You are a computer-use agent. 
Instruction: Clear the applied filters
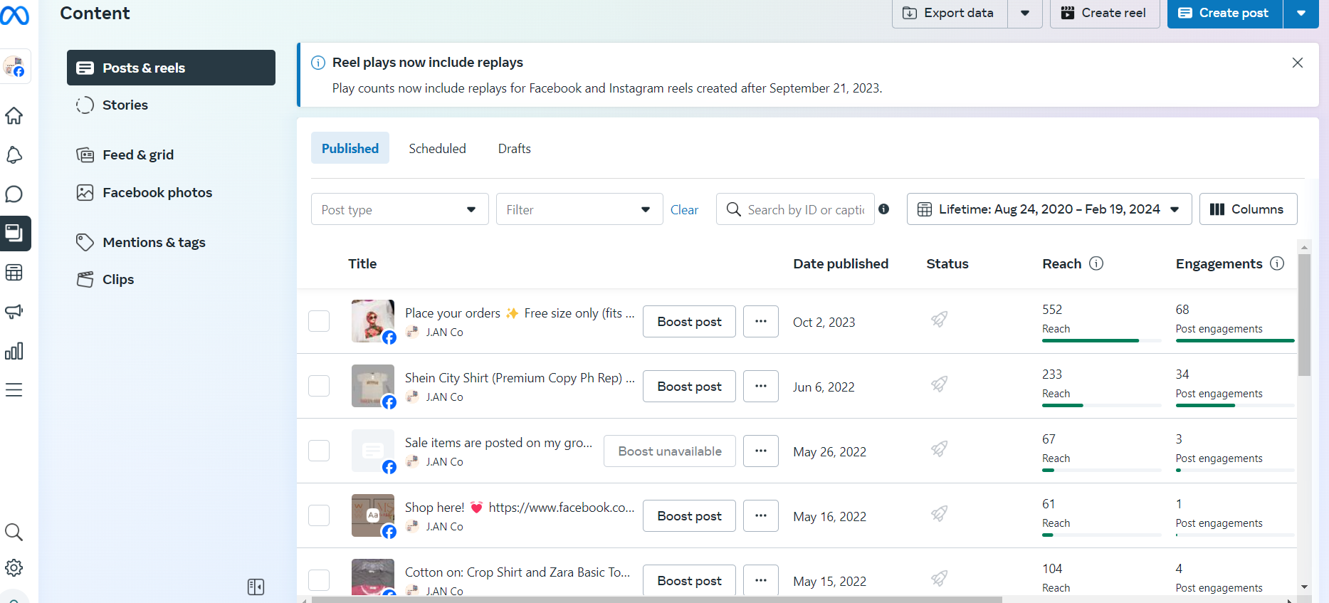click(684, 209)
